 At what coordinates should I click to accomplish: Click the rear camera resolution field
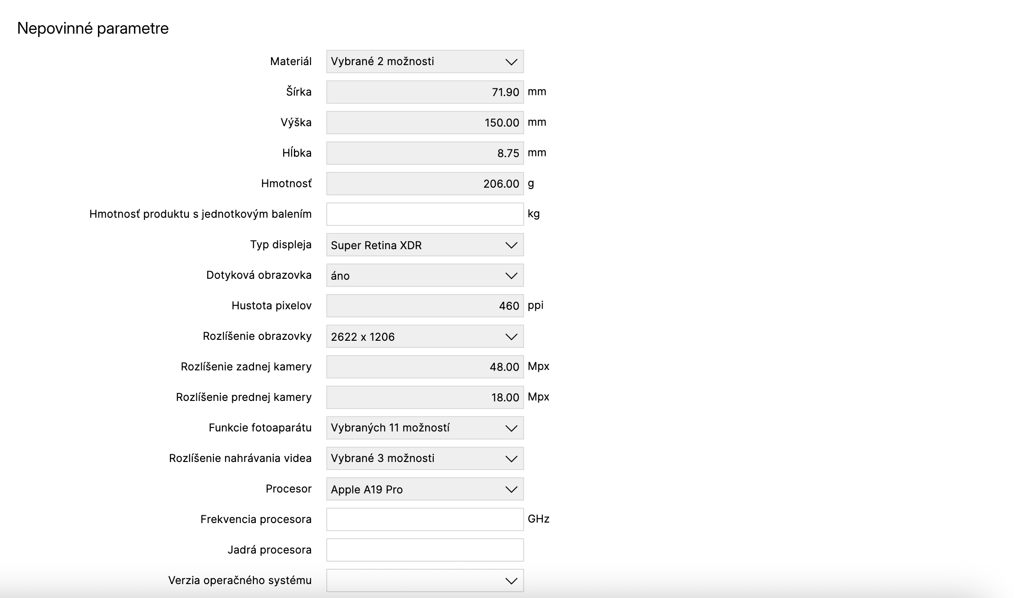click(x=424, y=367)
